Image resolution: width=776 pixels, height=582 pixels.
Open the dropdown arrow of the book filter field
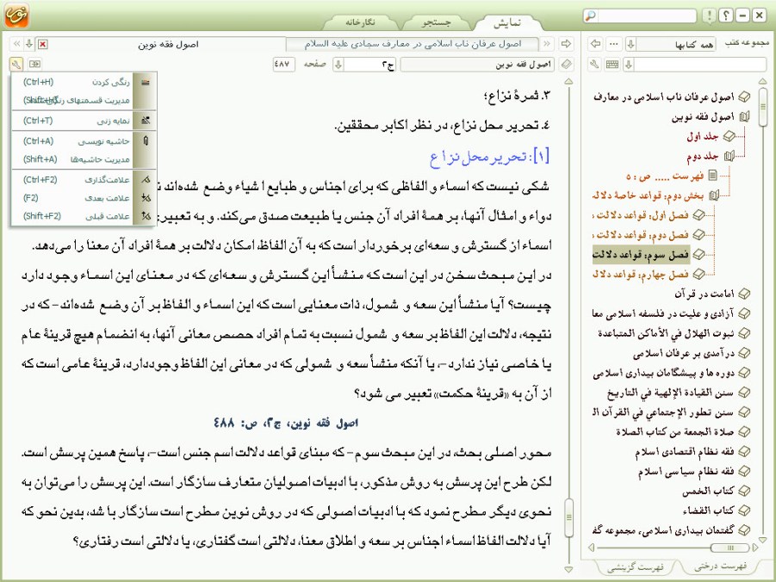(629, 65)
